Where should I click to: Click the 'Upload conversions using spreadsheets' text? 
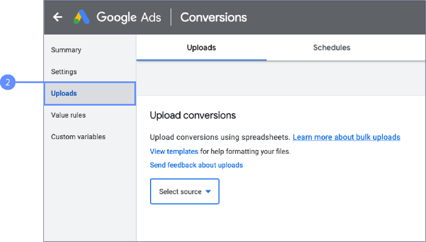click(221, 137)
